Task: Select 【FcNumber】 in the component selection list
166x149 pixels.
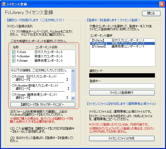Action: 122,43
